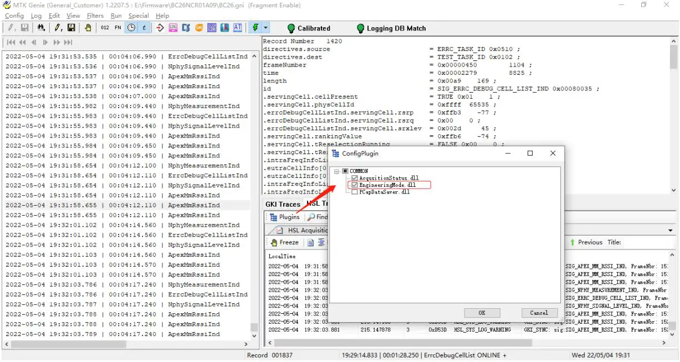Enable the PCapDataSaver.dll checkbox
The width and height of the screenshot is (680, 362).
pos(355,192)
